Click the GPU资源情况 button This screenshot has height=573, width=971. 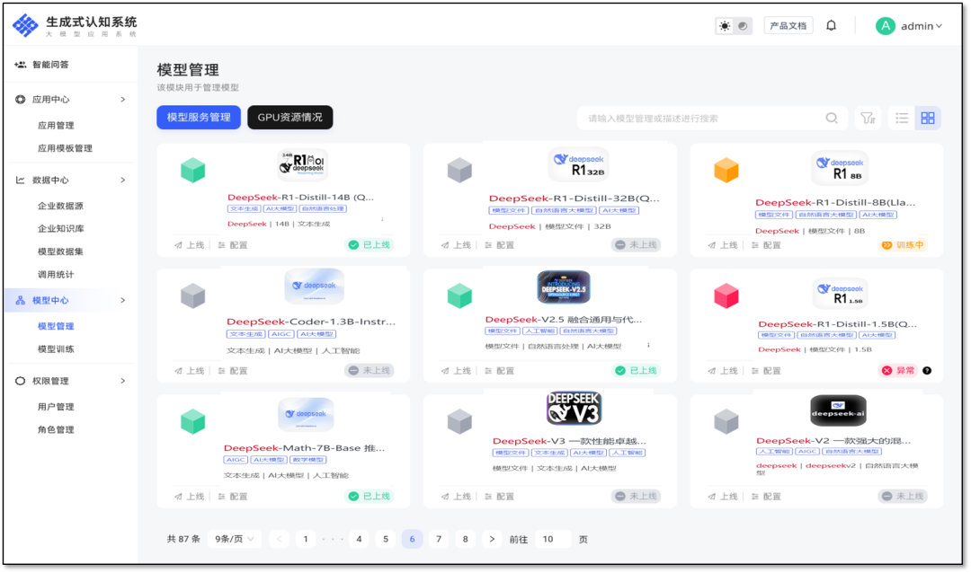(290, 118)
